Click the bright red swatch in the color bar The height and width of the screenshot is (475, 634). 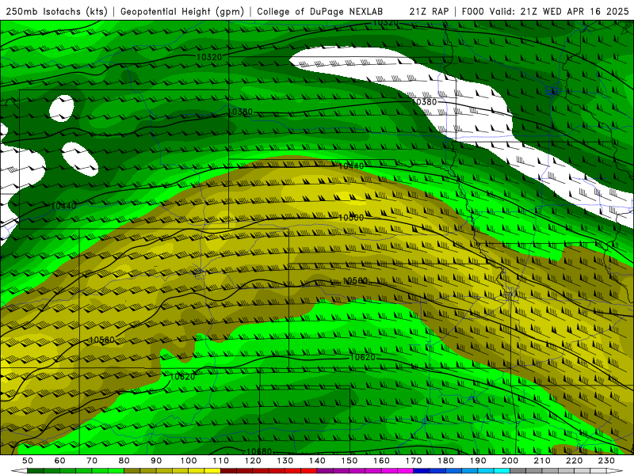(x=308, y=471)
